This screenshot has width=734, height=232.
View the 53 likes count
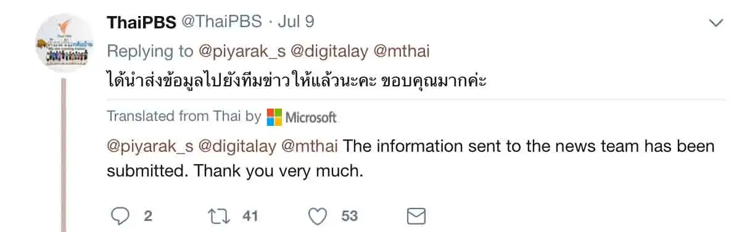(349, 216)
